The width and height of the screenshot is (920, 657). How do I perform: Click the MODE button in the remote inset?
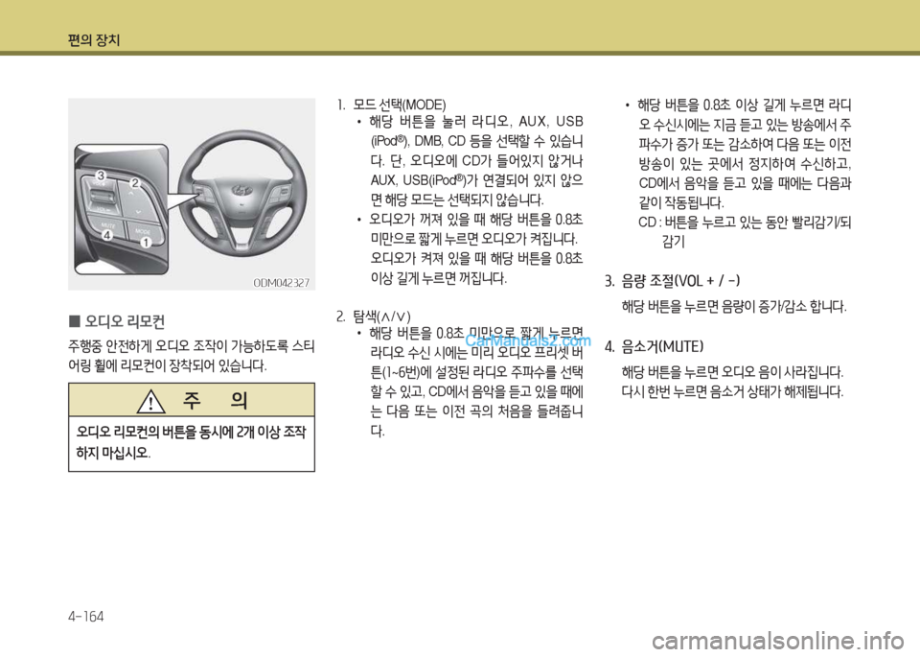coord(143,231)
